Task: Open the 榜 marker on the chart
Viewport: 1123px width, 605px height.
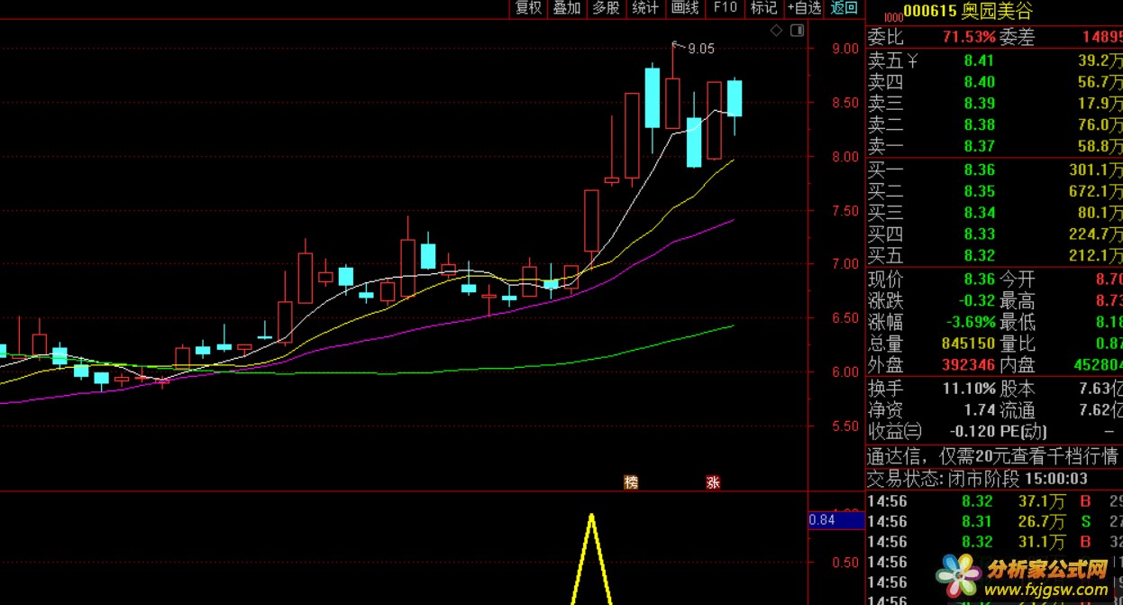Action: [x=631, y=482]
